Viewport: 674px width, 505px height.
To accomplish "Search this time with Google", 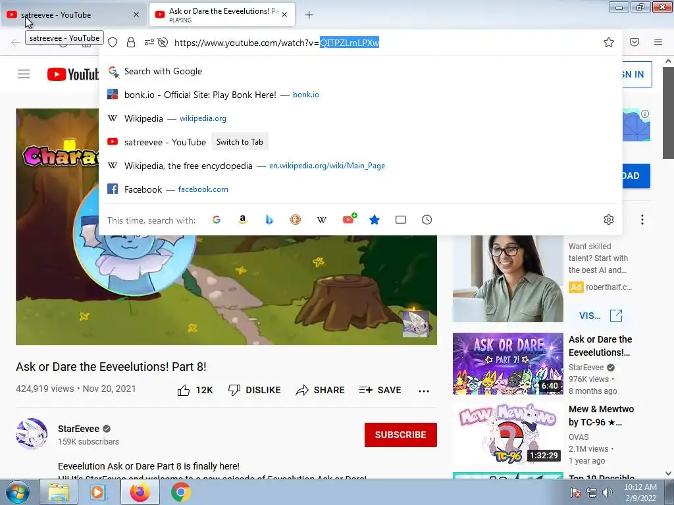I will 217,220.
